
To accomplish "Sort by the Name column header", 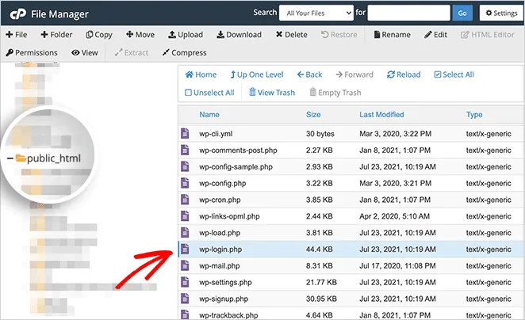I will click(x=209, y=114).
